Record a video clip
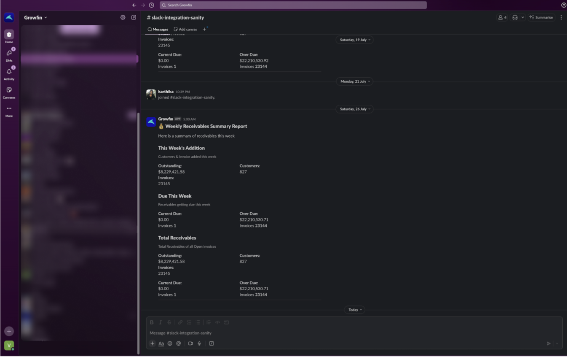The height and width of the screenshot is (357, 568). [190, 344]
